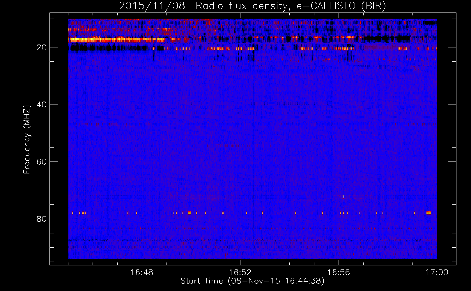Click the 40 frequency tick label

coord(42,104)
